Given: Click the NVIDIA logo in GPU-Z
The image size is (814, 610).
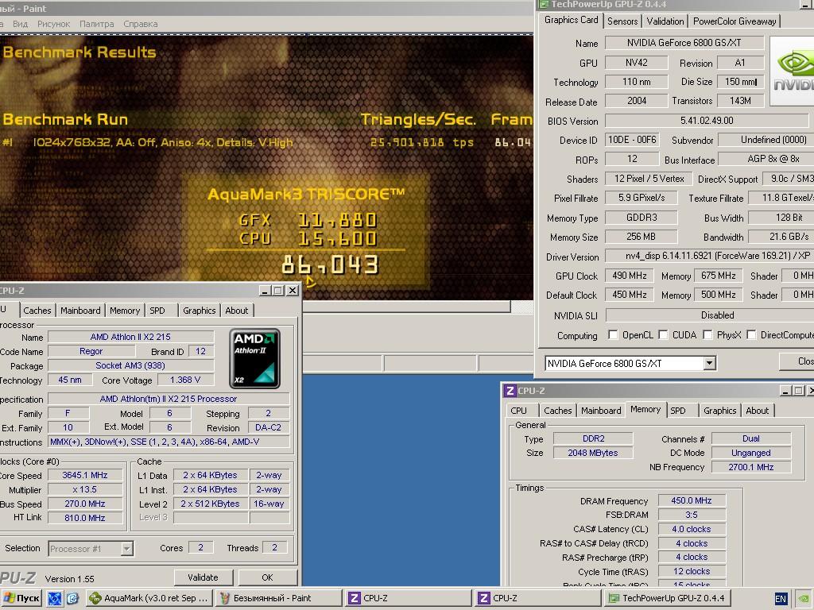Looking at the screenshot, I should 793,71.
